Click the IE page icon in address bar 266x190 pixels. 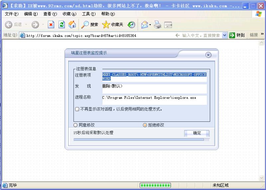click(x=22, y=36)
